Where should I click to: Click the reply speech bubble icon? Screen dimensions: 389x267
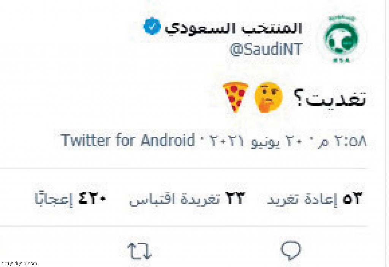click(x=291, y=250)
